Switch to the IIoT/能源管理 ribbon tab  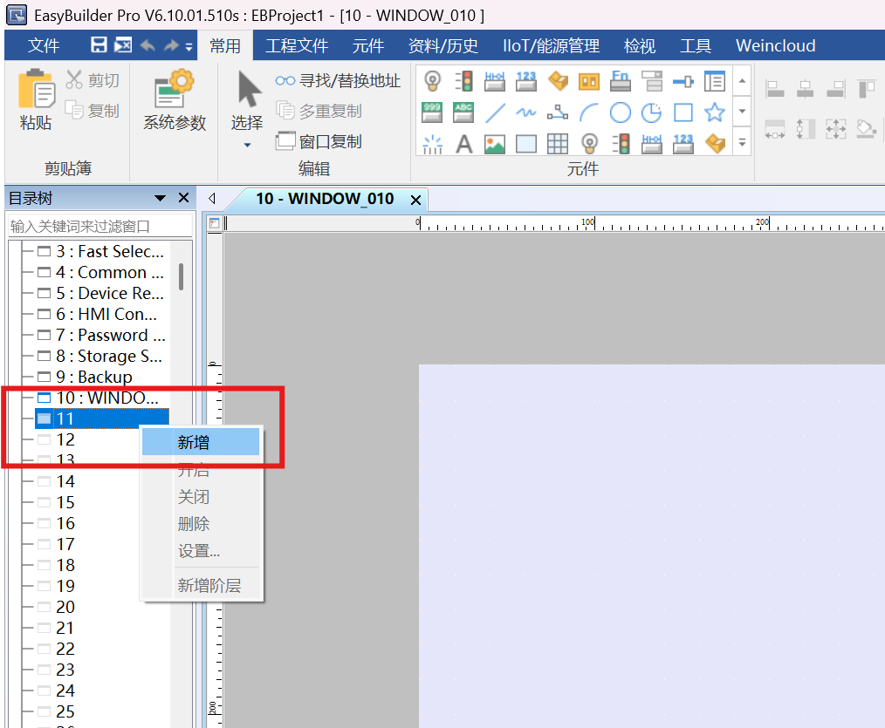[x=551, y=45]
